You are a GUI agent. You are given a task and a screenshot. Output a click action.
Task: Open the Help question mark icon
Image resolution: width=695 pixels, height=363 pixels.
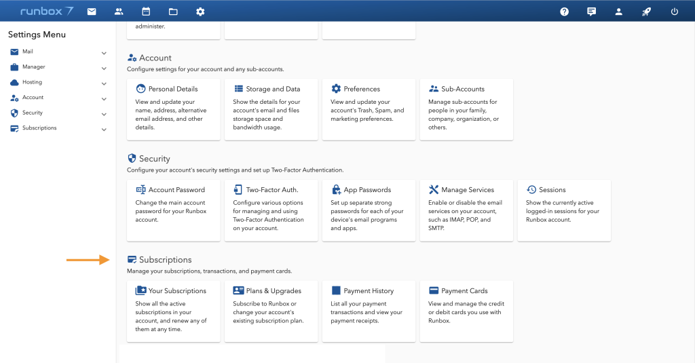point(564,12)
